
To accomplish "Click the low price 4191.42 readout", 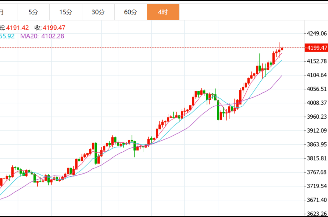I will [x=15, y=28].
